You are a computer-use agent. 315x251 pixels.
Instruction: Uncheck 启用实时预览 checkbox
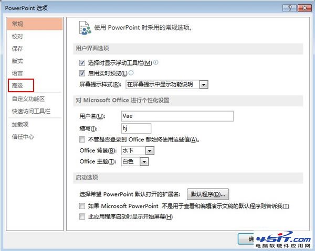pyautogui.click(x=82, y=73)
